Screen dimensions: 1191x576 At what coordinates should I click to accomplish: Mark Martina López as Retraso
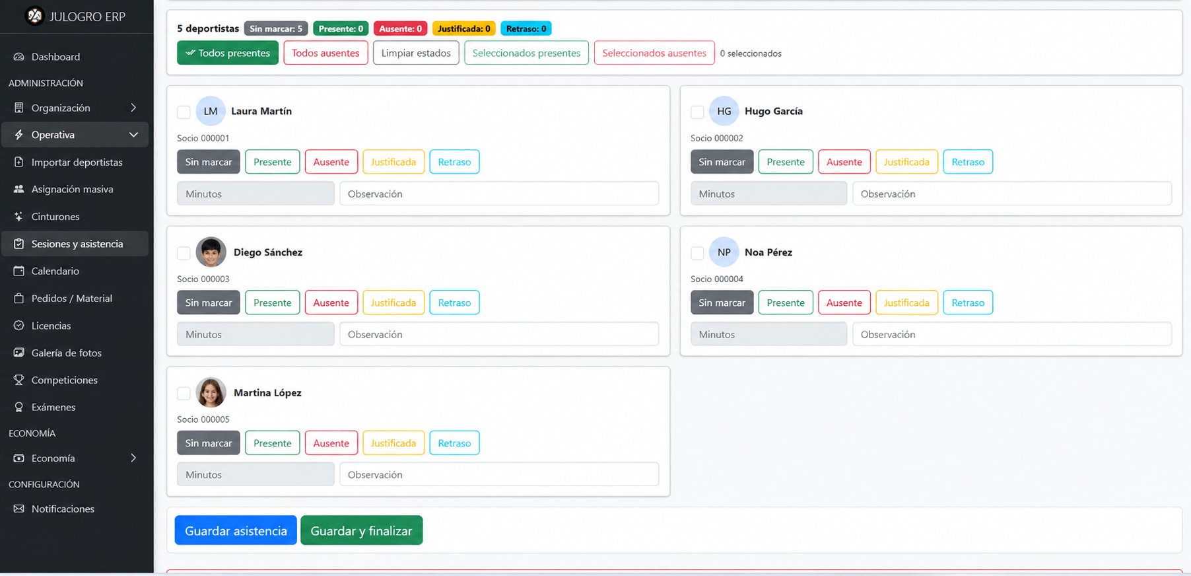click(454, 443)
